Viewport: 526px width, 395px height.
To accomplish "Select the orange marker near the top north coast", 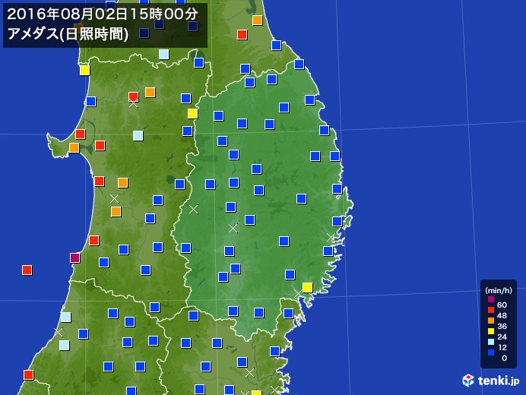I will [257, 20].
